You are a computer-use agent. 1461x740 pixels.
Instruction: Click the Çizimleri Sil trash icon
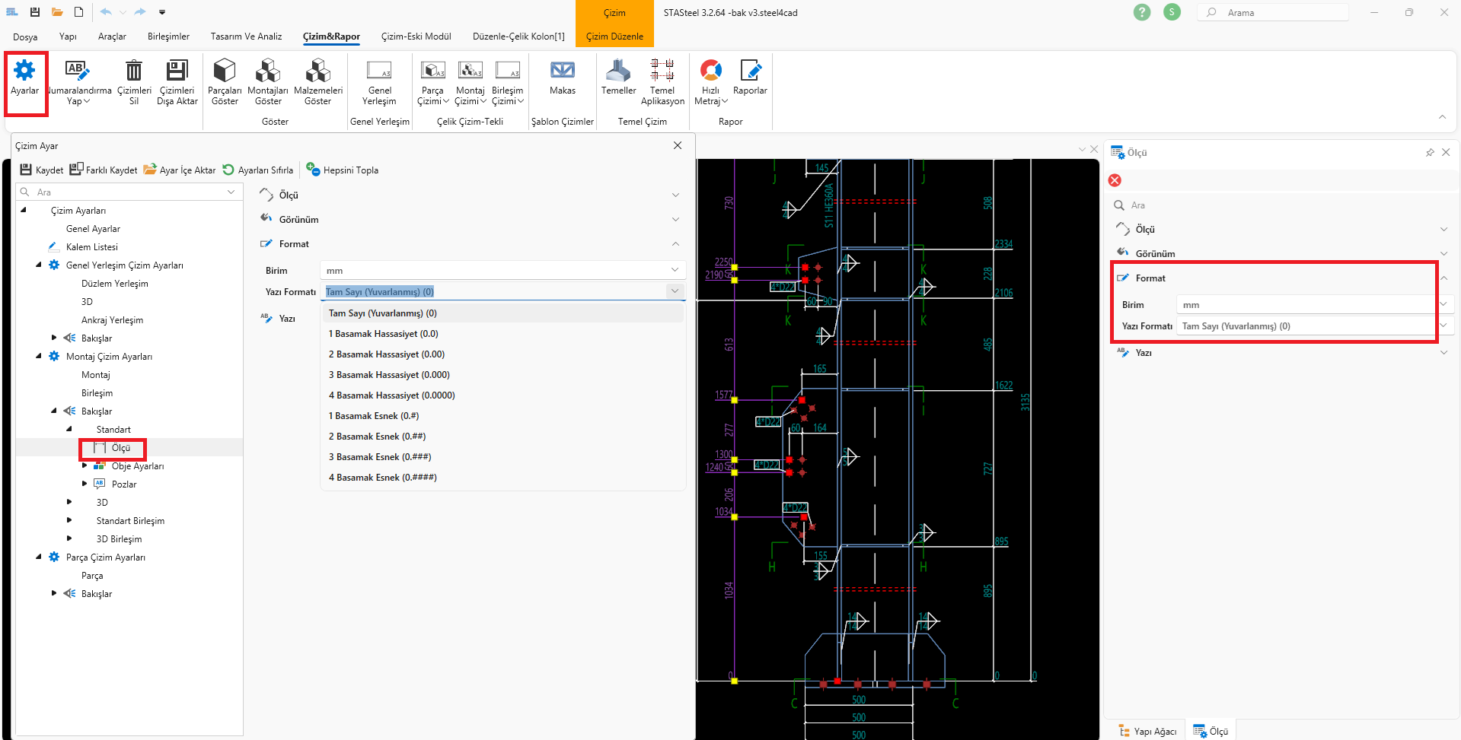point(134,71)
